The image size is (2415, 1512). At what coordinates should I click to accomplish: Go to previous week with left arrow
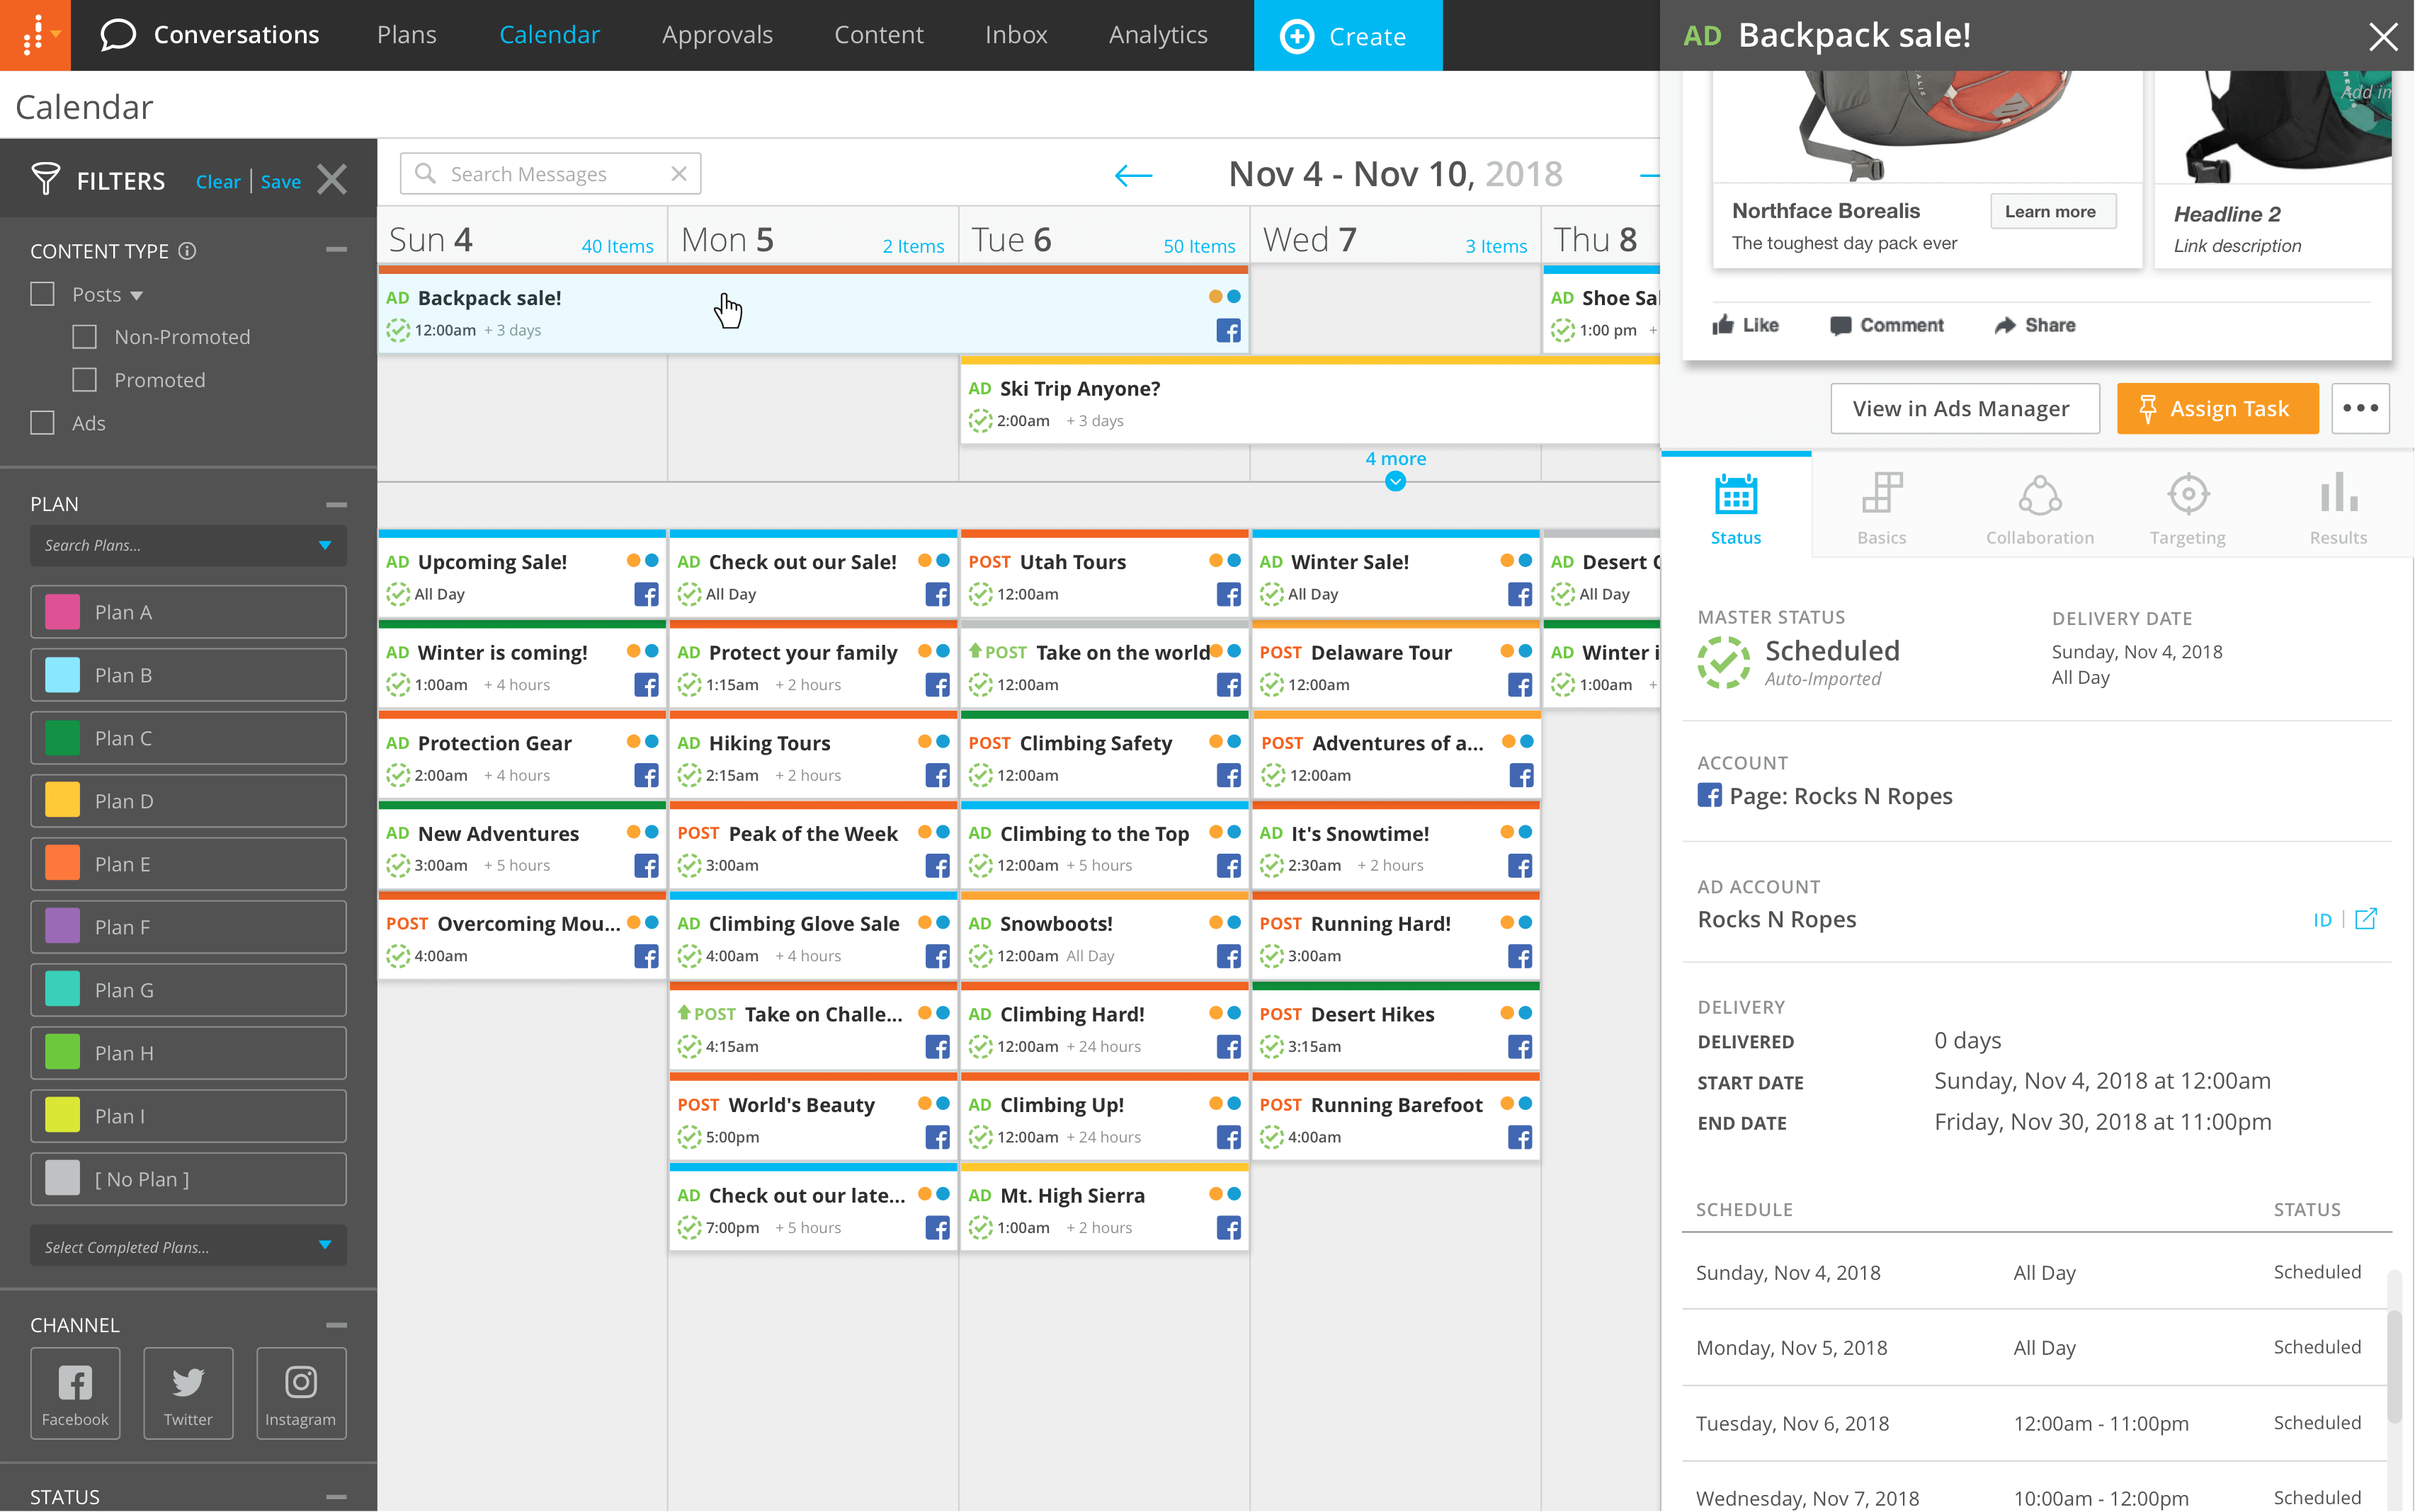[x=1133, y=176]
